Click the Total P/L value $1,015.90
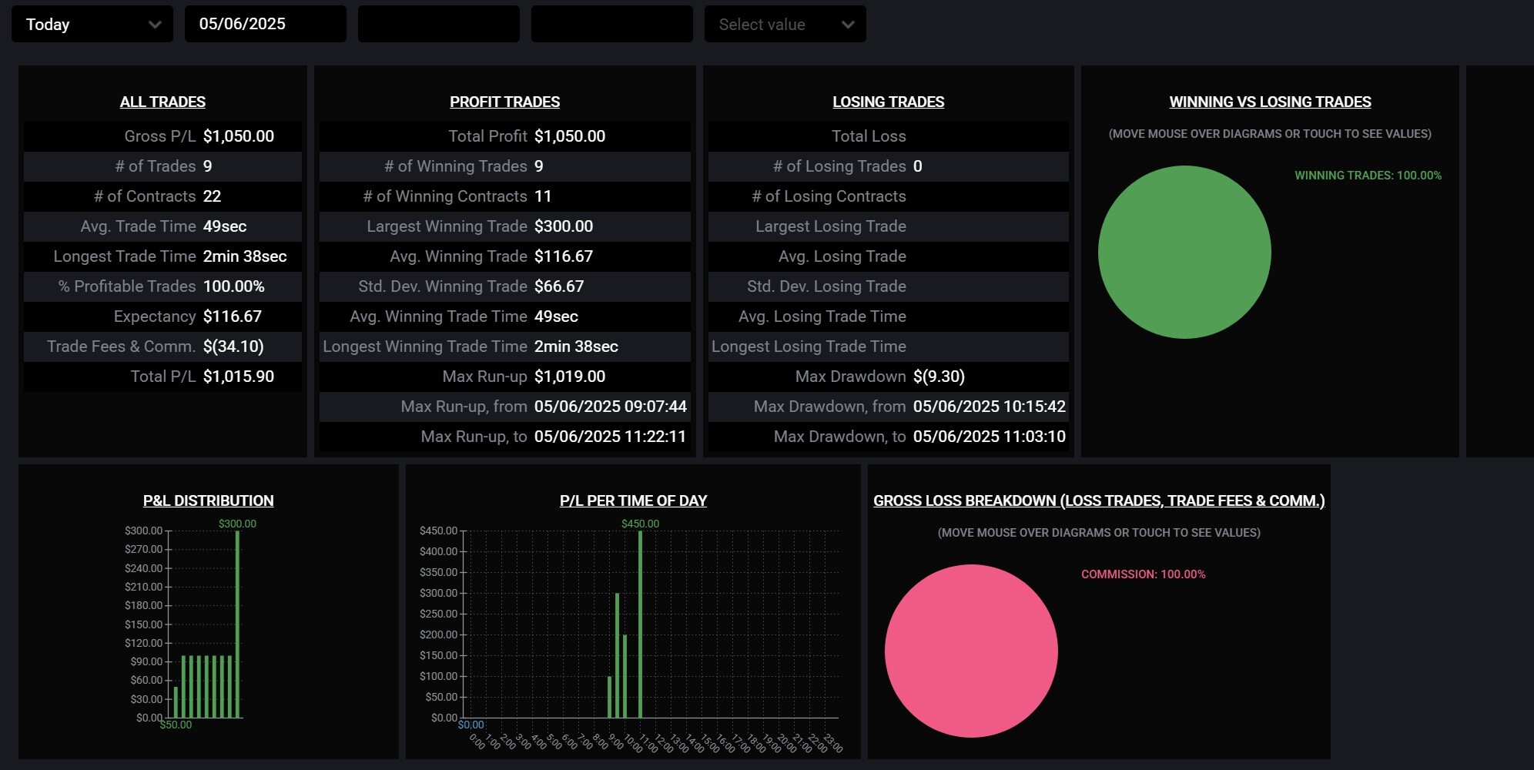This screenshot has height=770, width=1534. click(x=239, y=377)
